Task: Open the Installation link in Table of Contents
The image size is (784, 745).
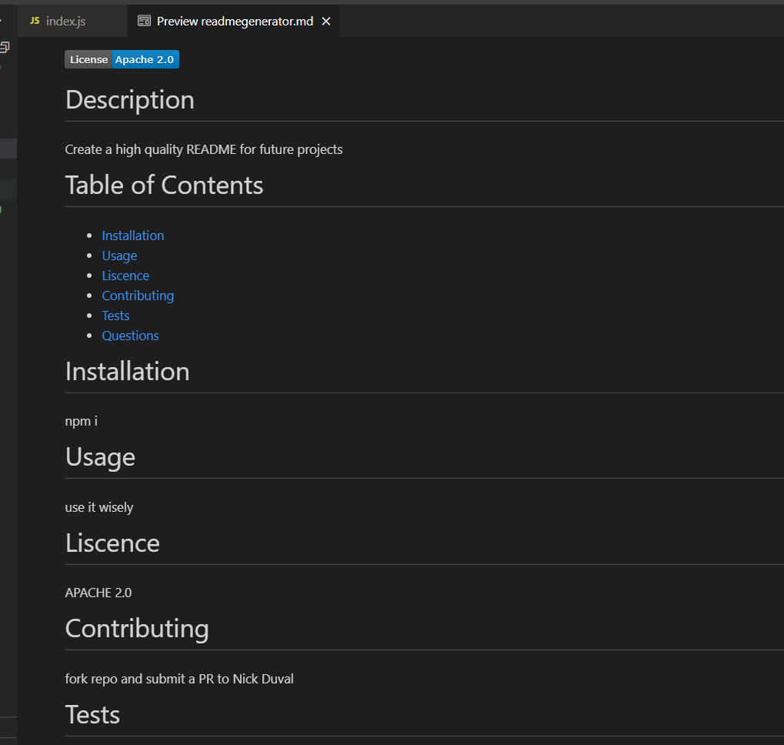Action: tap(132, 235)
